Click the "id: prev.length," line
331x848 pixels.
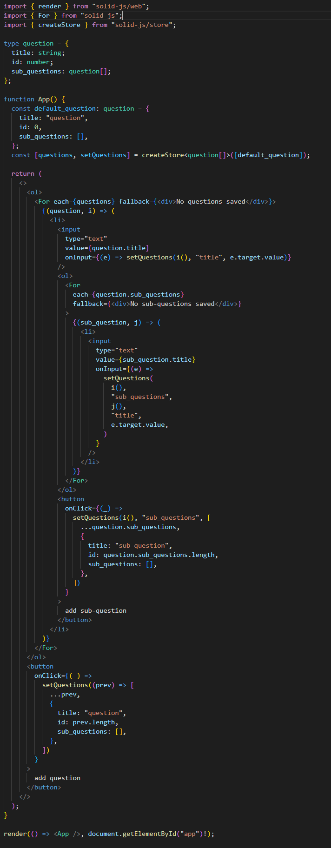(88, 722)
